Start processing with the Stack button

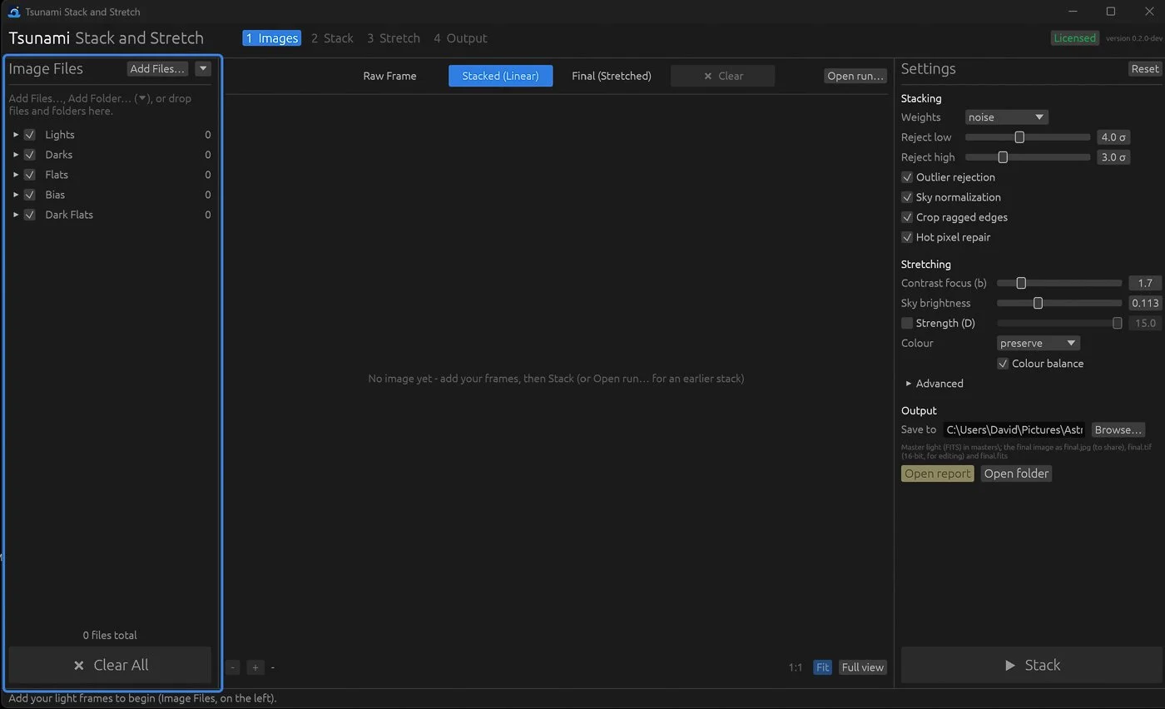(x=1031, y=665)
